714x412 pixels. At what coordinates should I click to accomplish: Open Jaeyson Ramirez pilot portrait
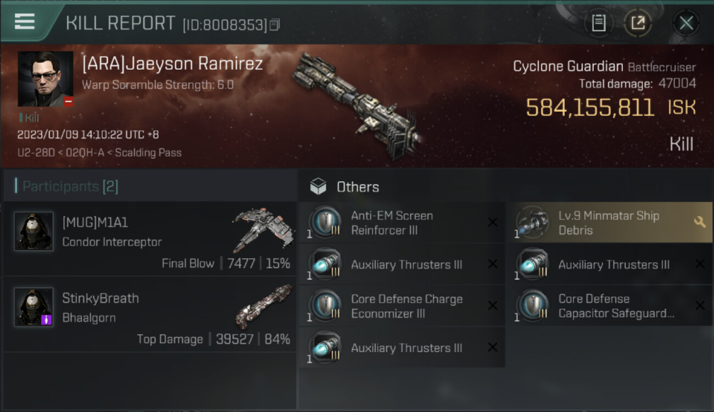coord(46,79)
